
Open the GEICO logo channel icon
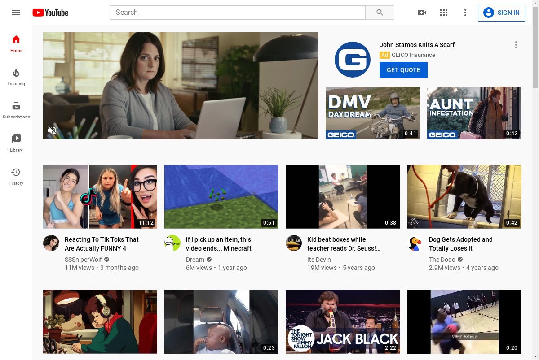coord(353,59)
